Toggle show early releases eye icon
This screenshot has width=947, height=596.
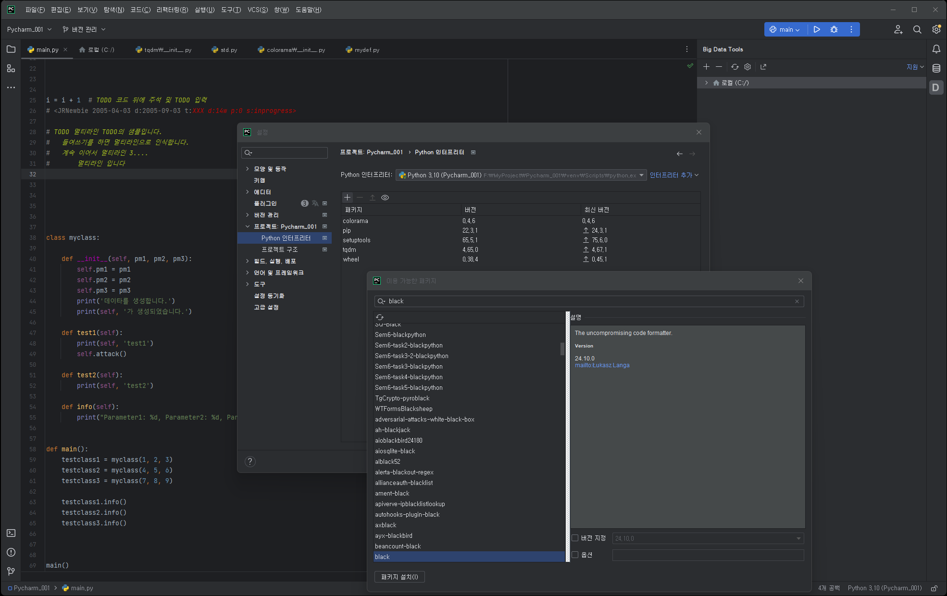[385, 198]
